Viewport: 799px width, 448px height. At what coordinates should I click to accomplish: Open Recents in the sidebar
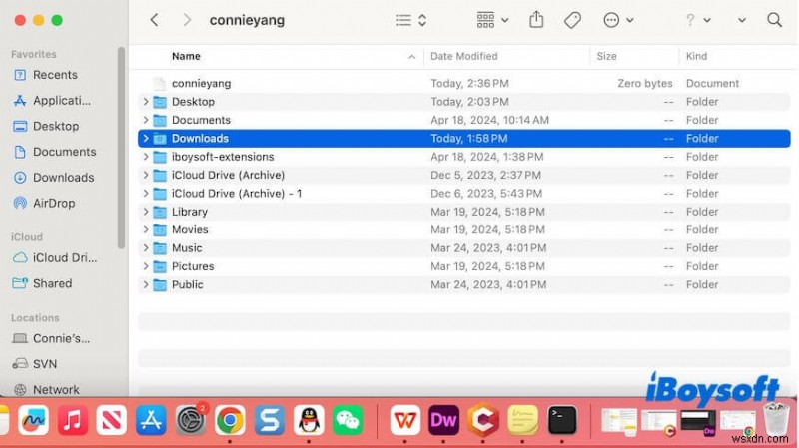pos(45,75)
